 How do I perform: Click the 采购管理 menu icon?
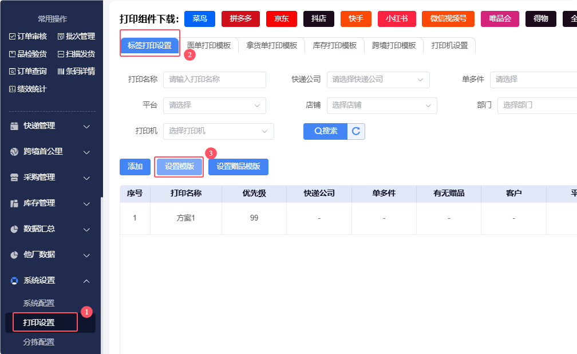pyautogui.click(x=14, y=178)
